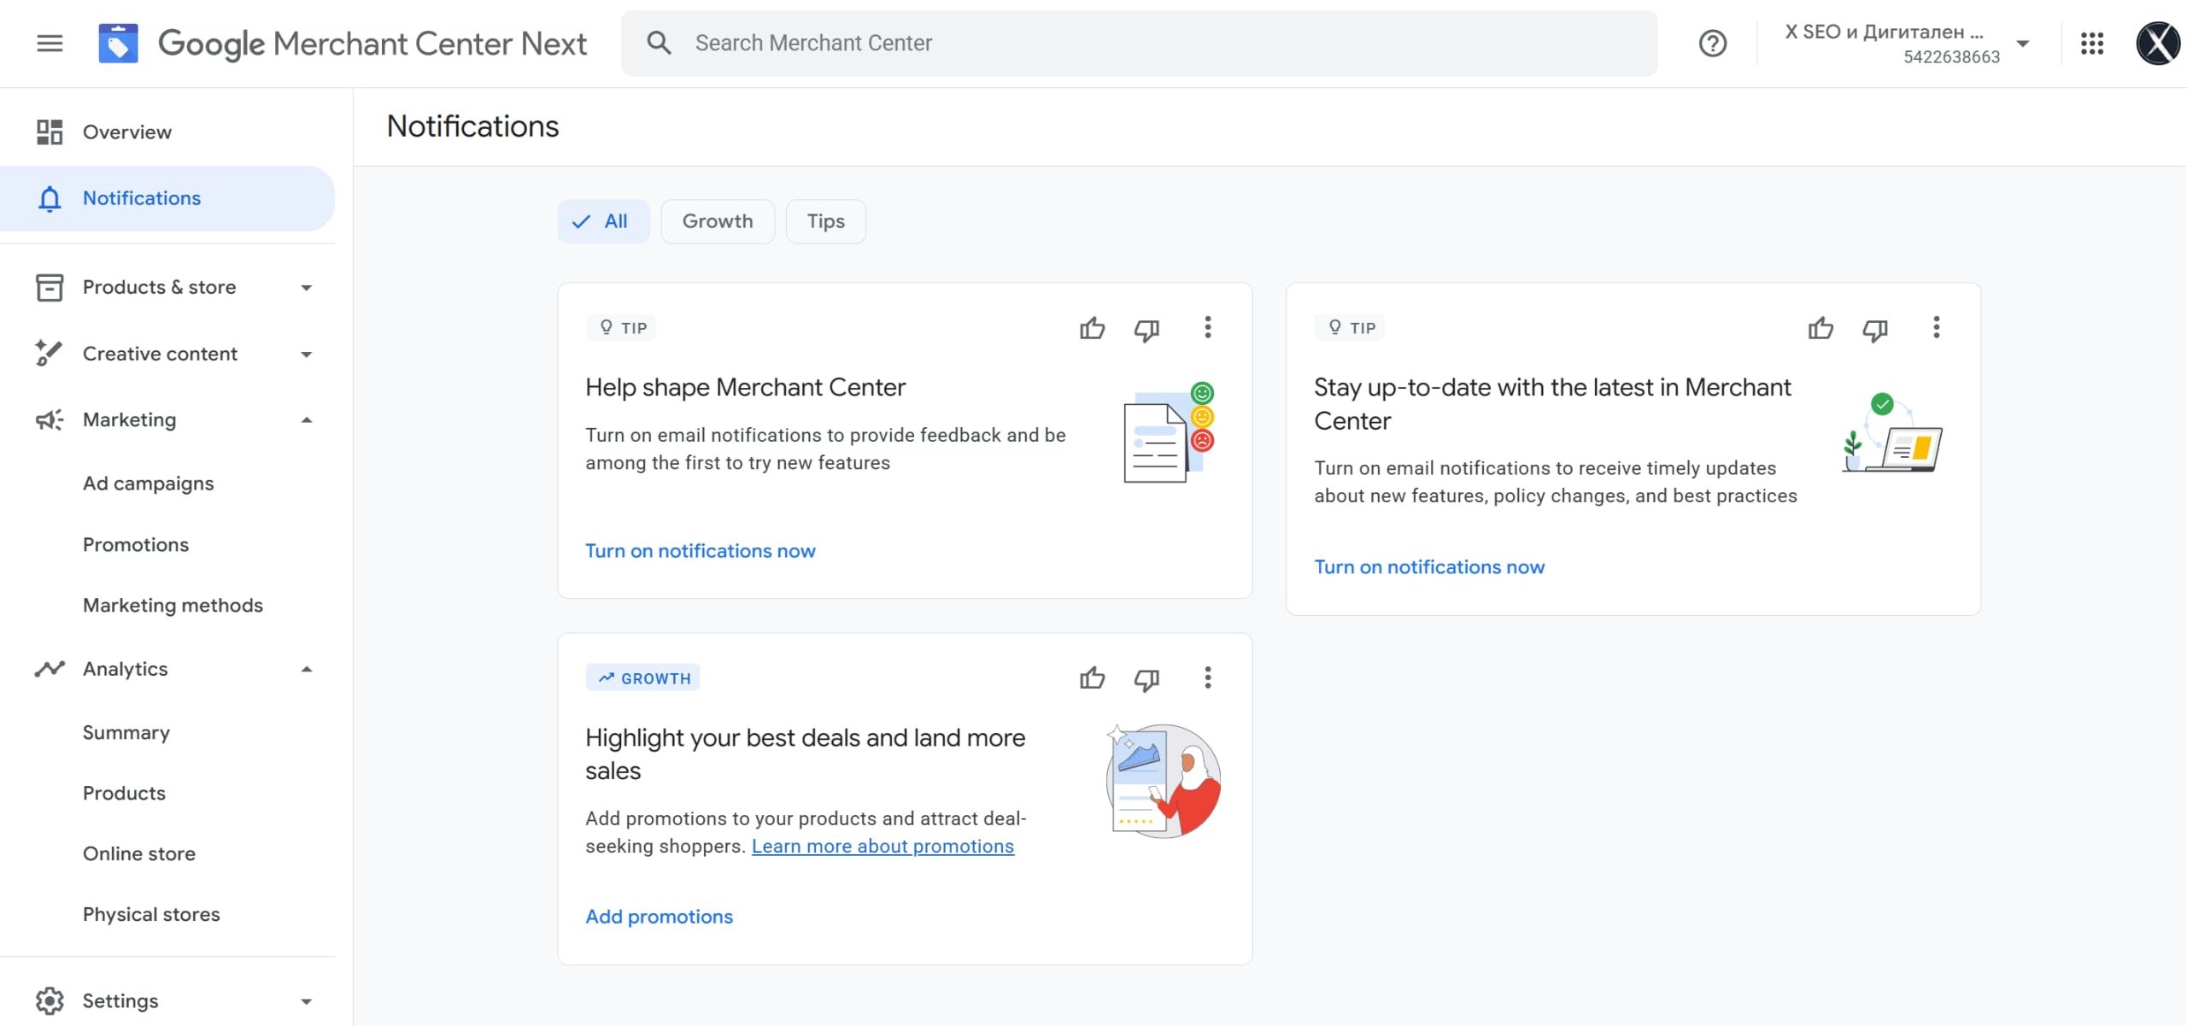Thumbs up the Stay up-to-date tip
This screenshot has height=1026, width=2187.
(1821, 328)
